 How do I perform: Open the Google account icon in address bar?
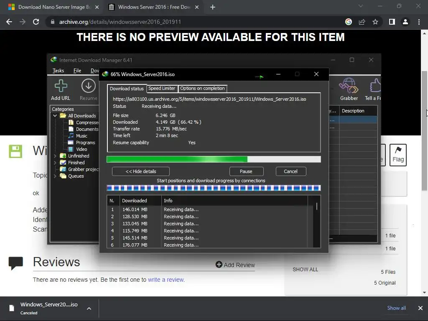click(349, 22)
